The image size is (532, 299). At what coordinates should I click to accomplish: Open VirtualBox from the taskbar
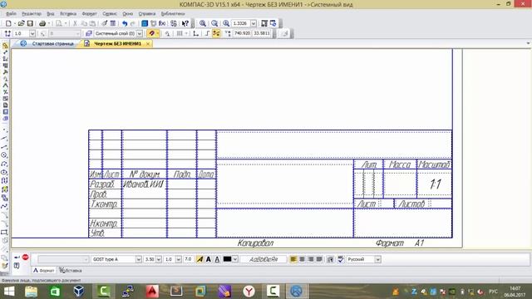(79, 292)
